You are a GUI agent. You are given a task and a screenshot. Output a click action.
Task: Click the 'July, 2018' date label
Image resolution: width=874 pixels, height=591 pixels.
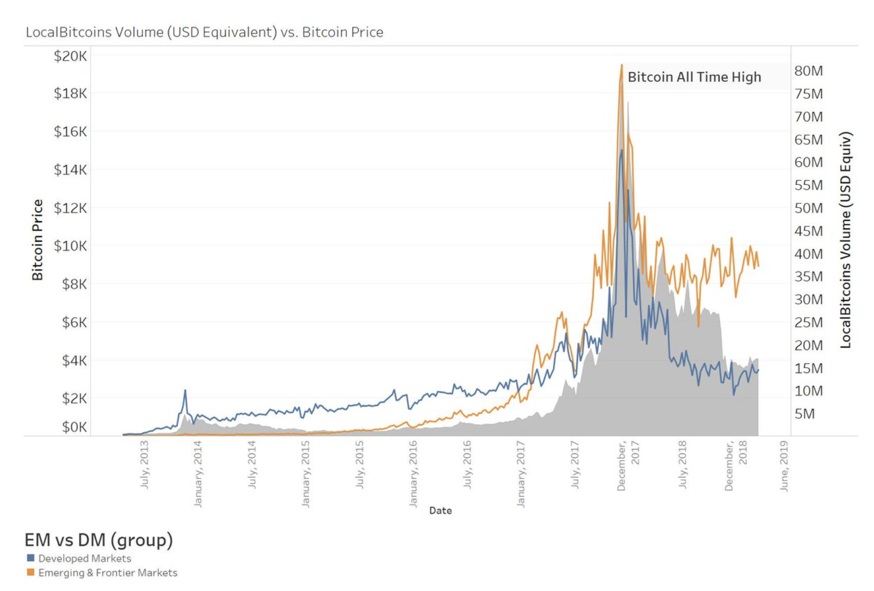(x=682, y=465)
